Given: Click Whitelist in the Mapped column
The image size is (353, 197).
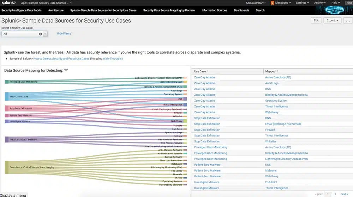Looking at the screenshot, I should coord(270,141).
